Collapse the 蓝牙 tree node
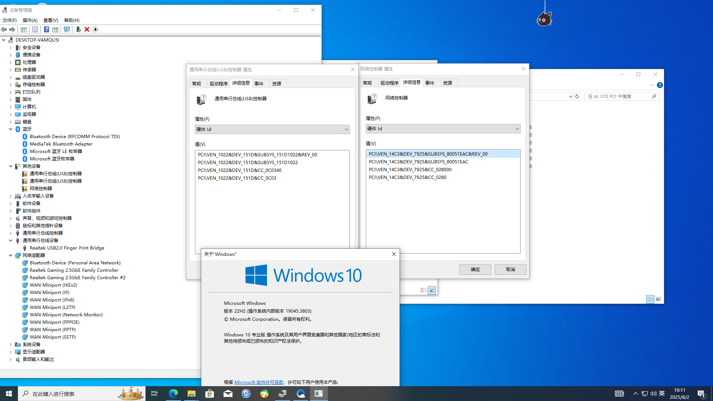The image size is (713, 401). point(11,129)
